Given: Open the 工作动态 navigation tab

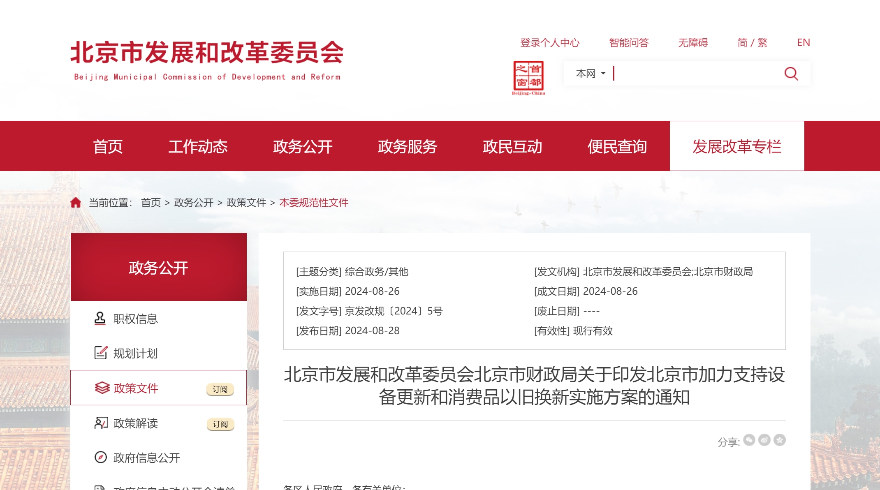Looking at the screenshot, I should 198,146.
